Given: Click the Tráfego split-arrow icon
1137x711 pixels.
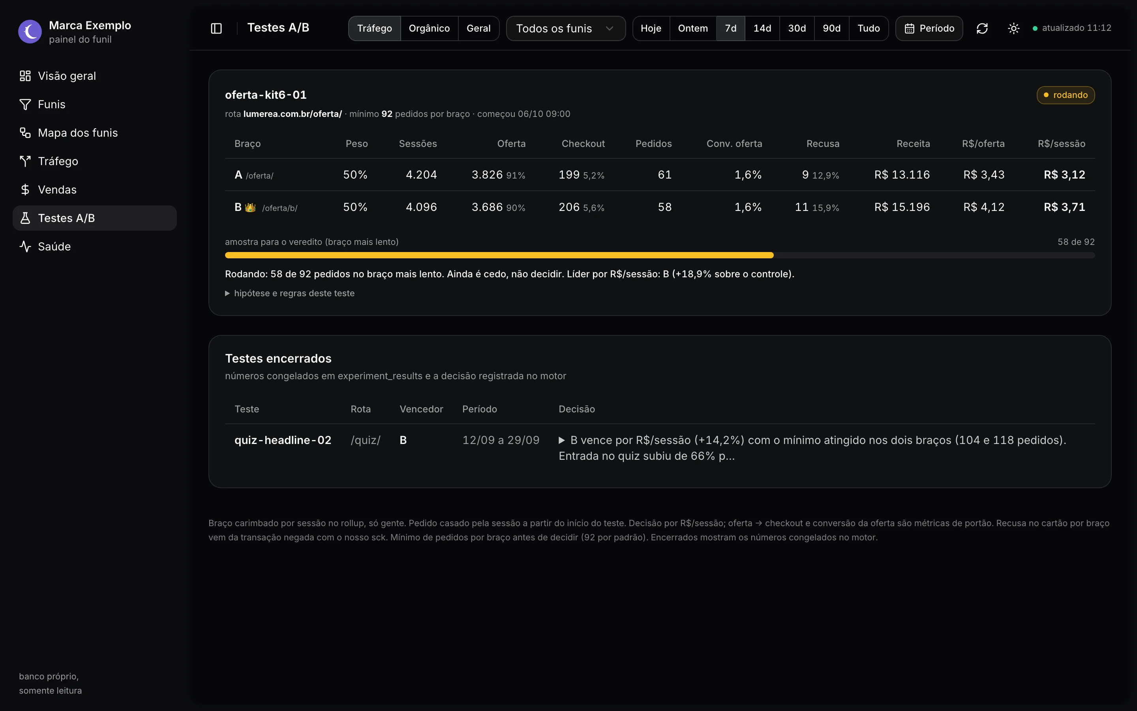Looking at the screenshot, I should coord(25,161).
